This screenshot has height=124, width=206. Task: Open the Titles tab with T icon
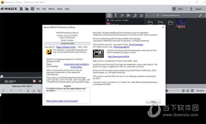116,15
